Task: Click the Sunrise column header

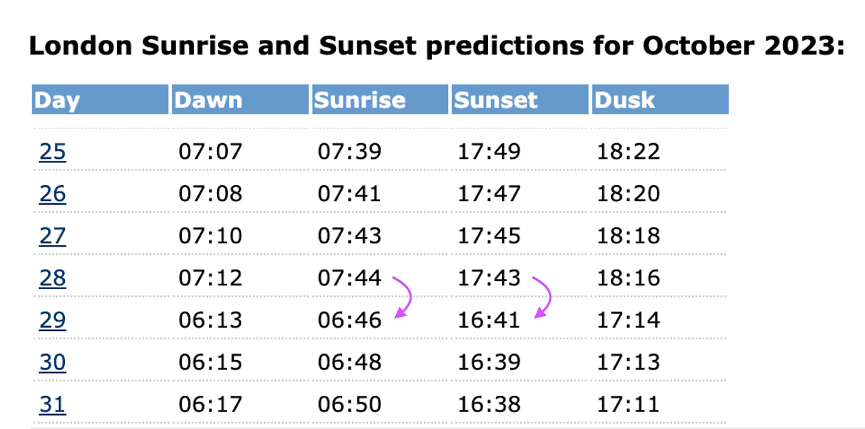Action: (x=380, y=100)
